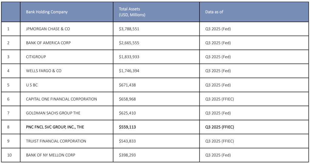Click the Data as of column header

(x=214, y=12)
